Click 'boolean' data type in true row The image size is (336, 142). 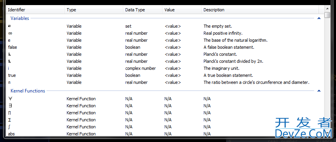click(133, 76)
